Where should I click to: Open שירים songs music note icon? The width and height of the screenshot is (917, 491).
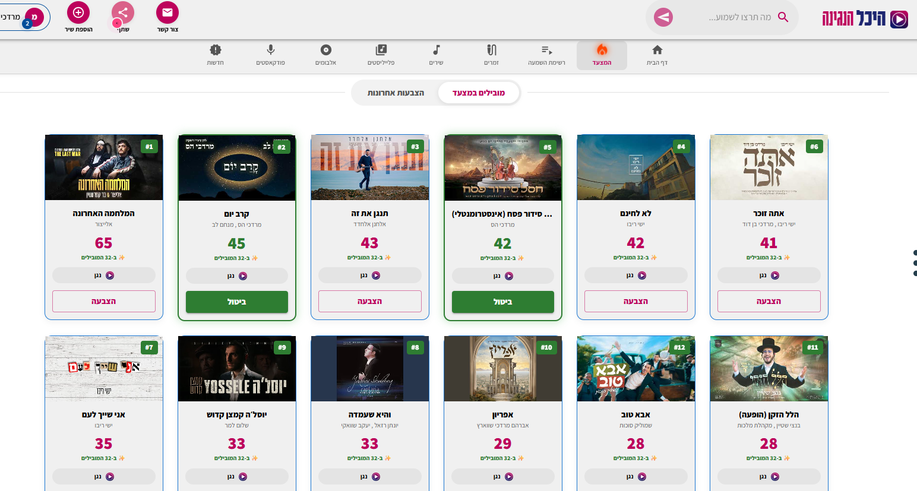tap(436, 50)
